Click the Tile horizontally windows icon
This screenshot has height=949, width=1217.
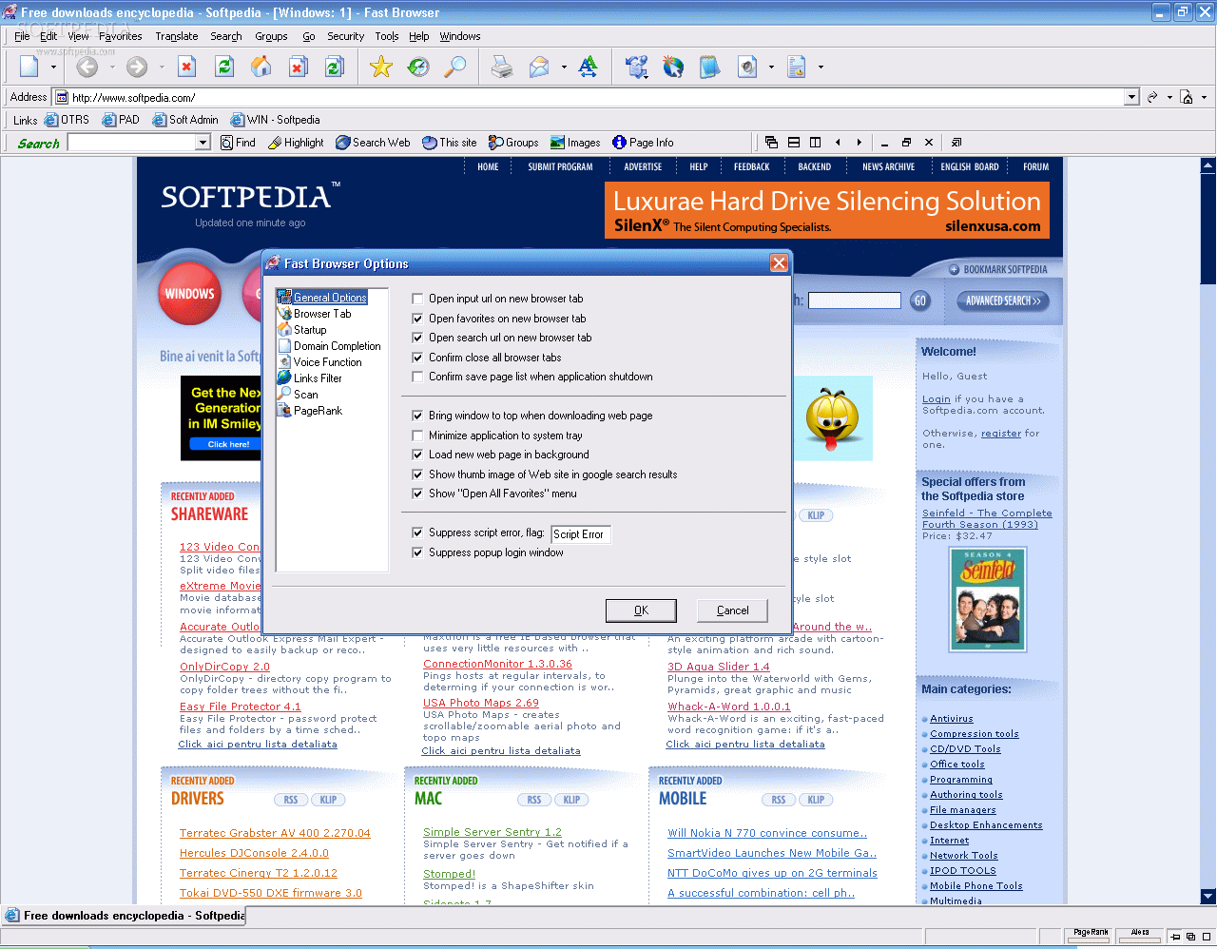pyautogui.click(x=794, y=143)
